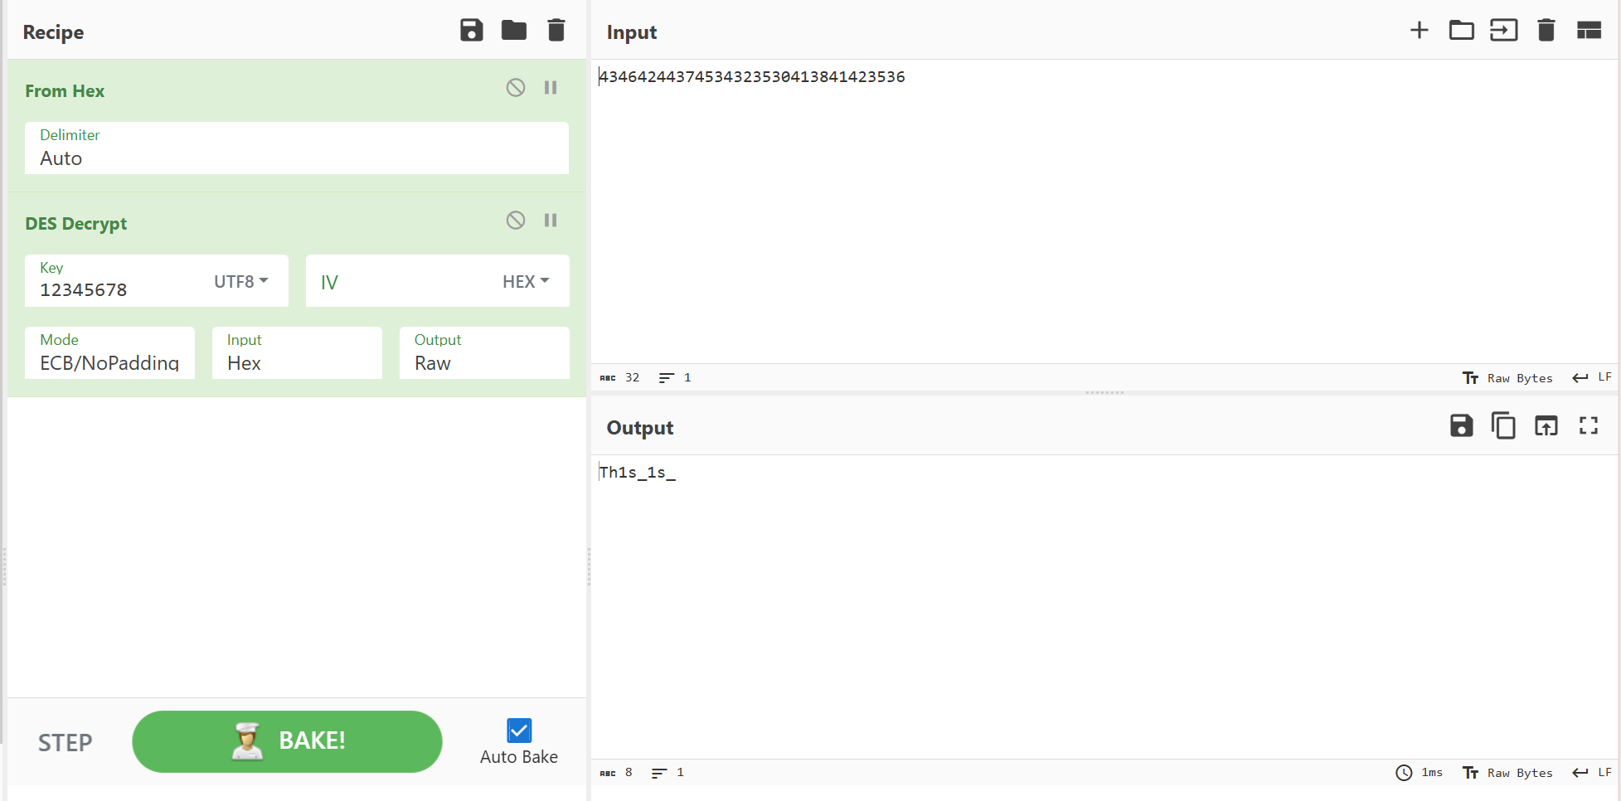The height and width of the screenshot is (801, 1621).
Task: Disable the DES Decrypt operation
Action: 516,220
